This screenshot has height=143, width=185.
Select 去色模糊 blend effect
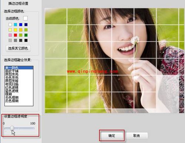click(x=19, y=97)
